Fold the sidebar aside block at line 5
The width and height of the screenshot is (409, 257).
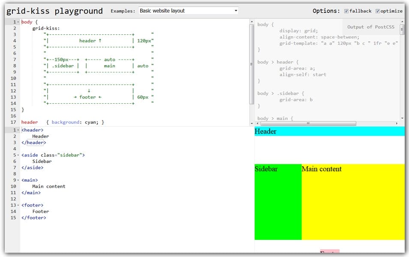[19, 155]
